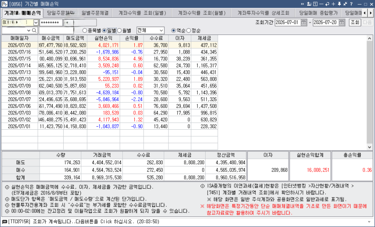Pin the window using the pushpin icon
The image size is (375, 227).
pos(339,4)
